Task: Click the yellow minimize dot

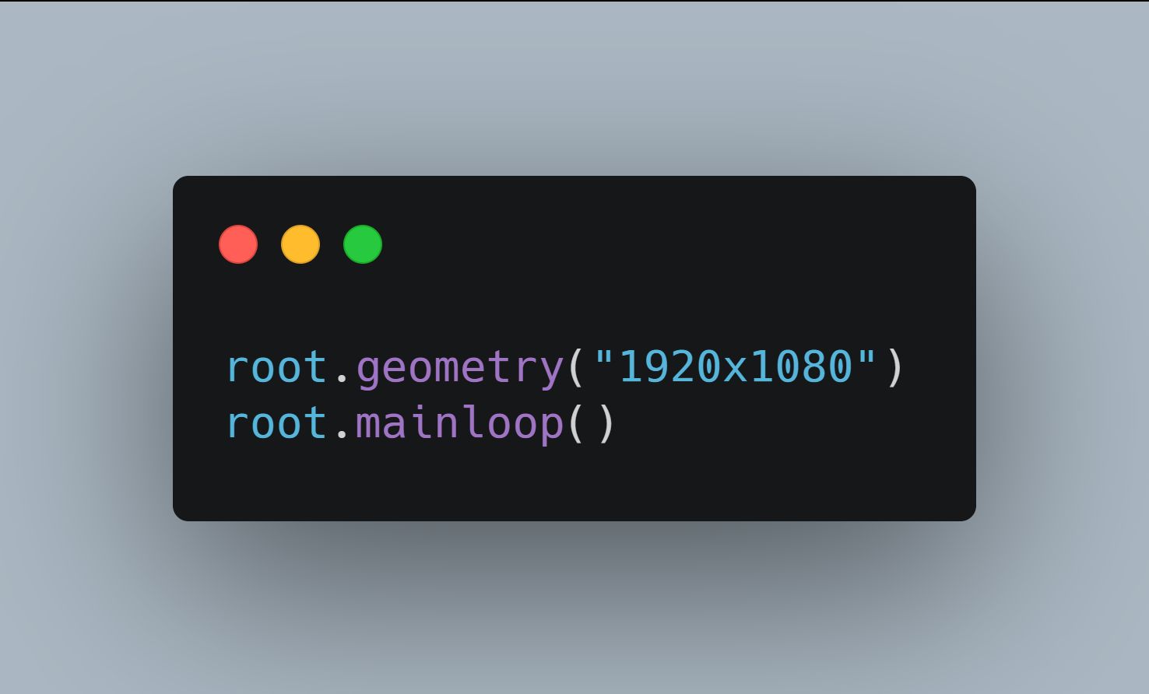Action: tap(300, 244)
